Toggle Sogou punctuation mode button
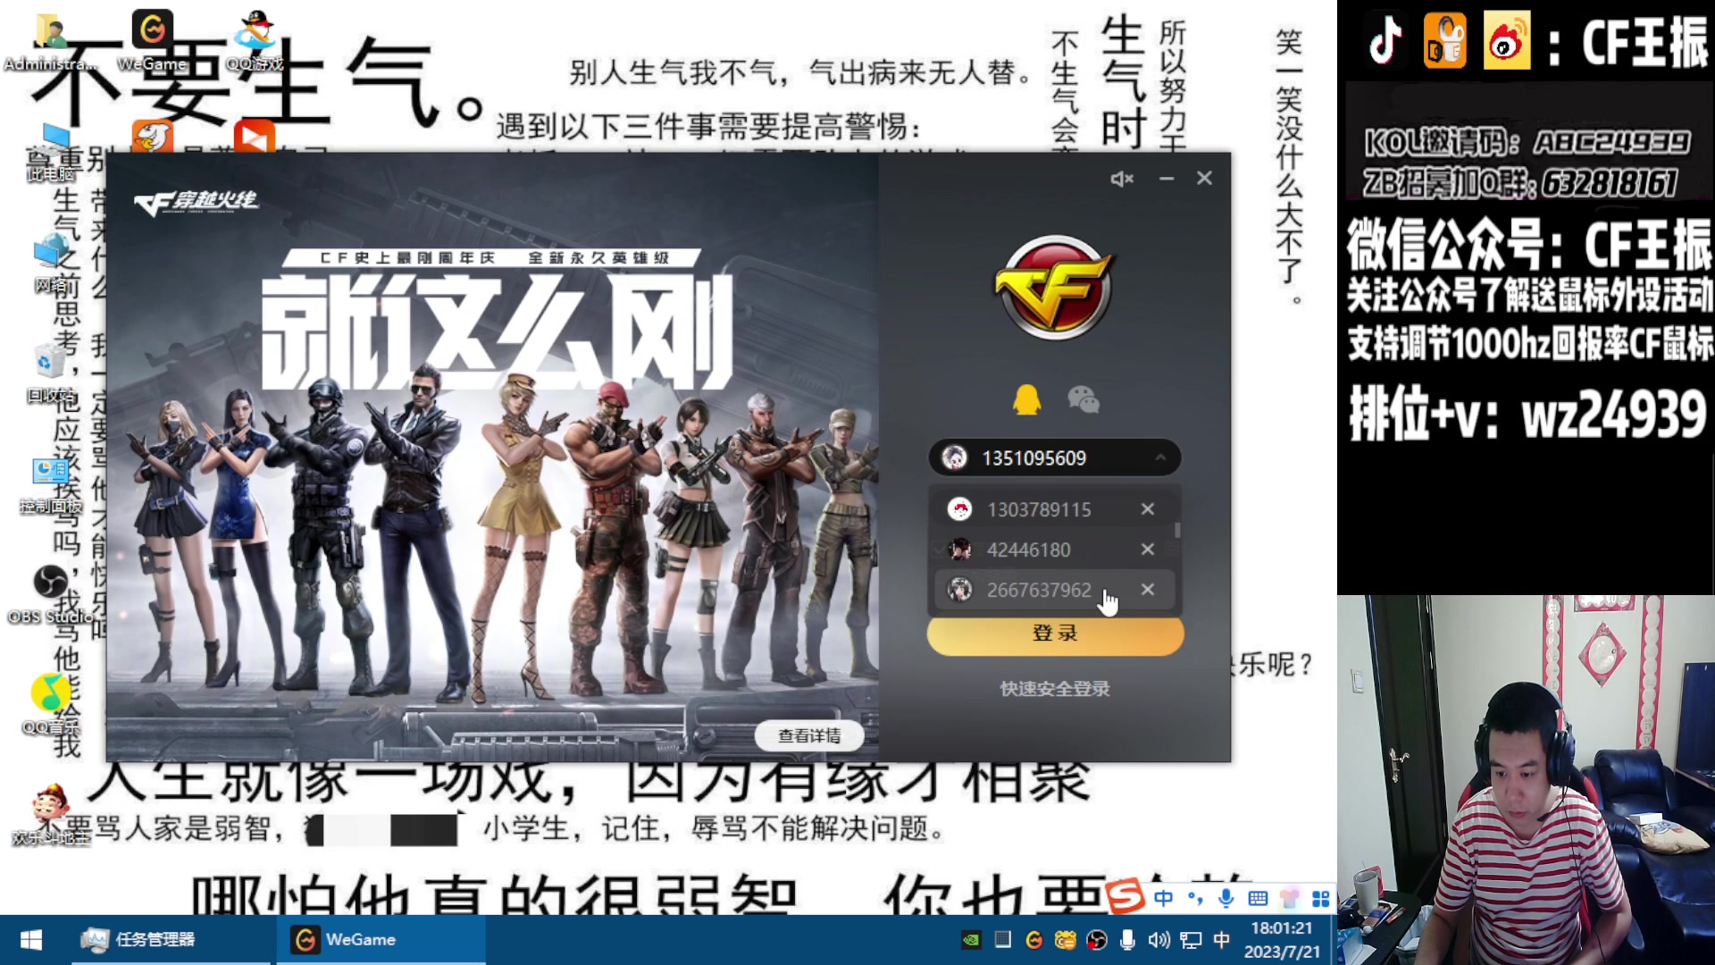Viewport: 1715px width, 965px height. click(1195, 898)
